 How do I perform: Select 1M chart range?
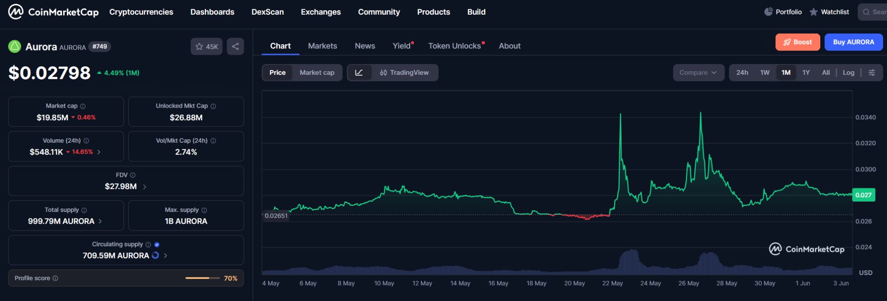[x=786, y=73]
